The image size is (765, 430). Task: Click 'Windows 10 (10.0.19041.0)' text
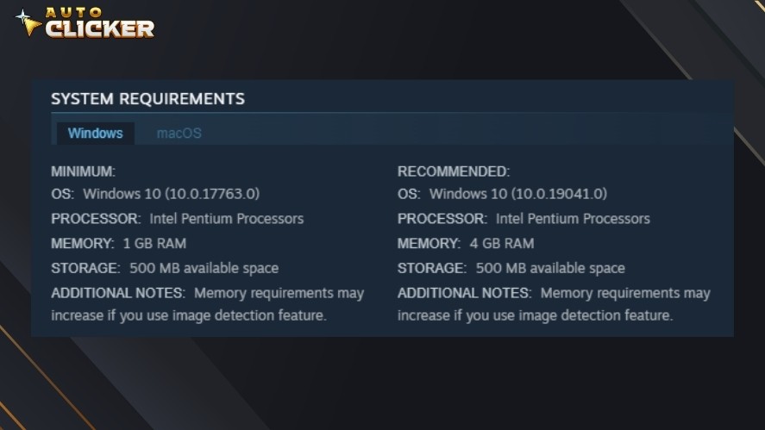(518, 194)
